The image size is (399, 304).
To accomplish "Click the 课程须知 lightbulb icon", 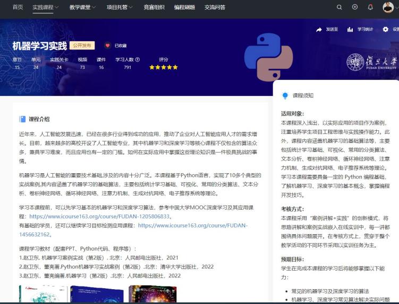I will tap(285, 96).
